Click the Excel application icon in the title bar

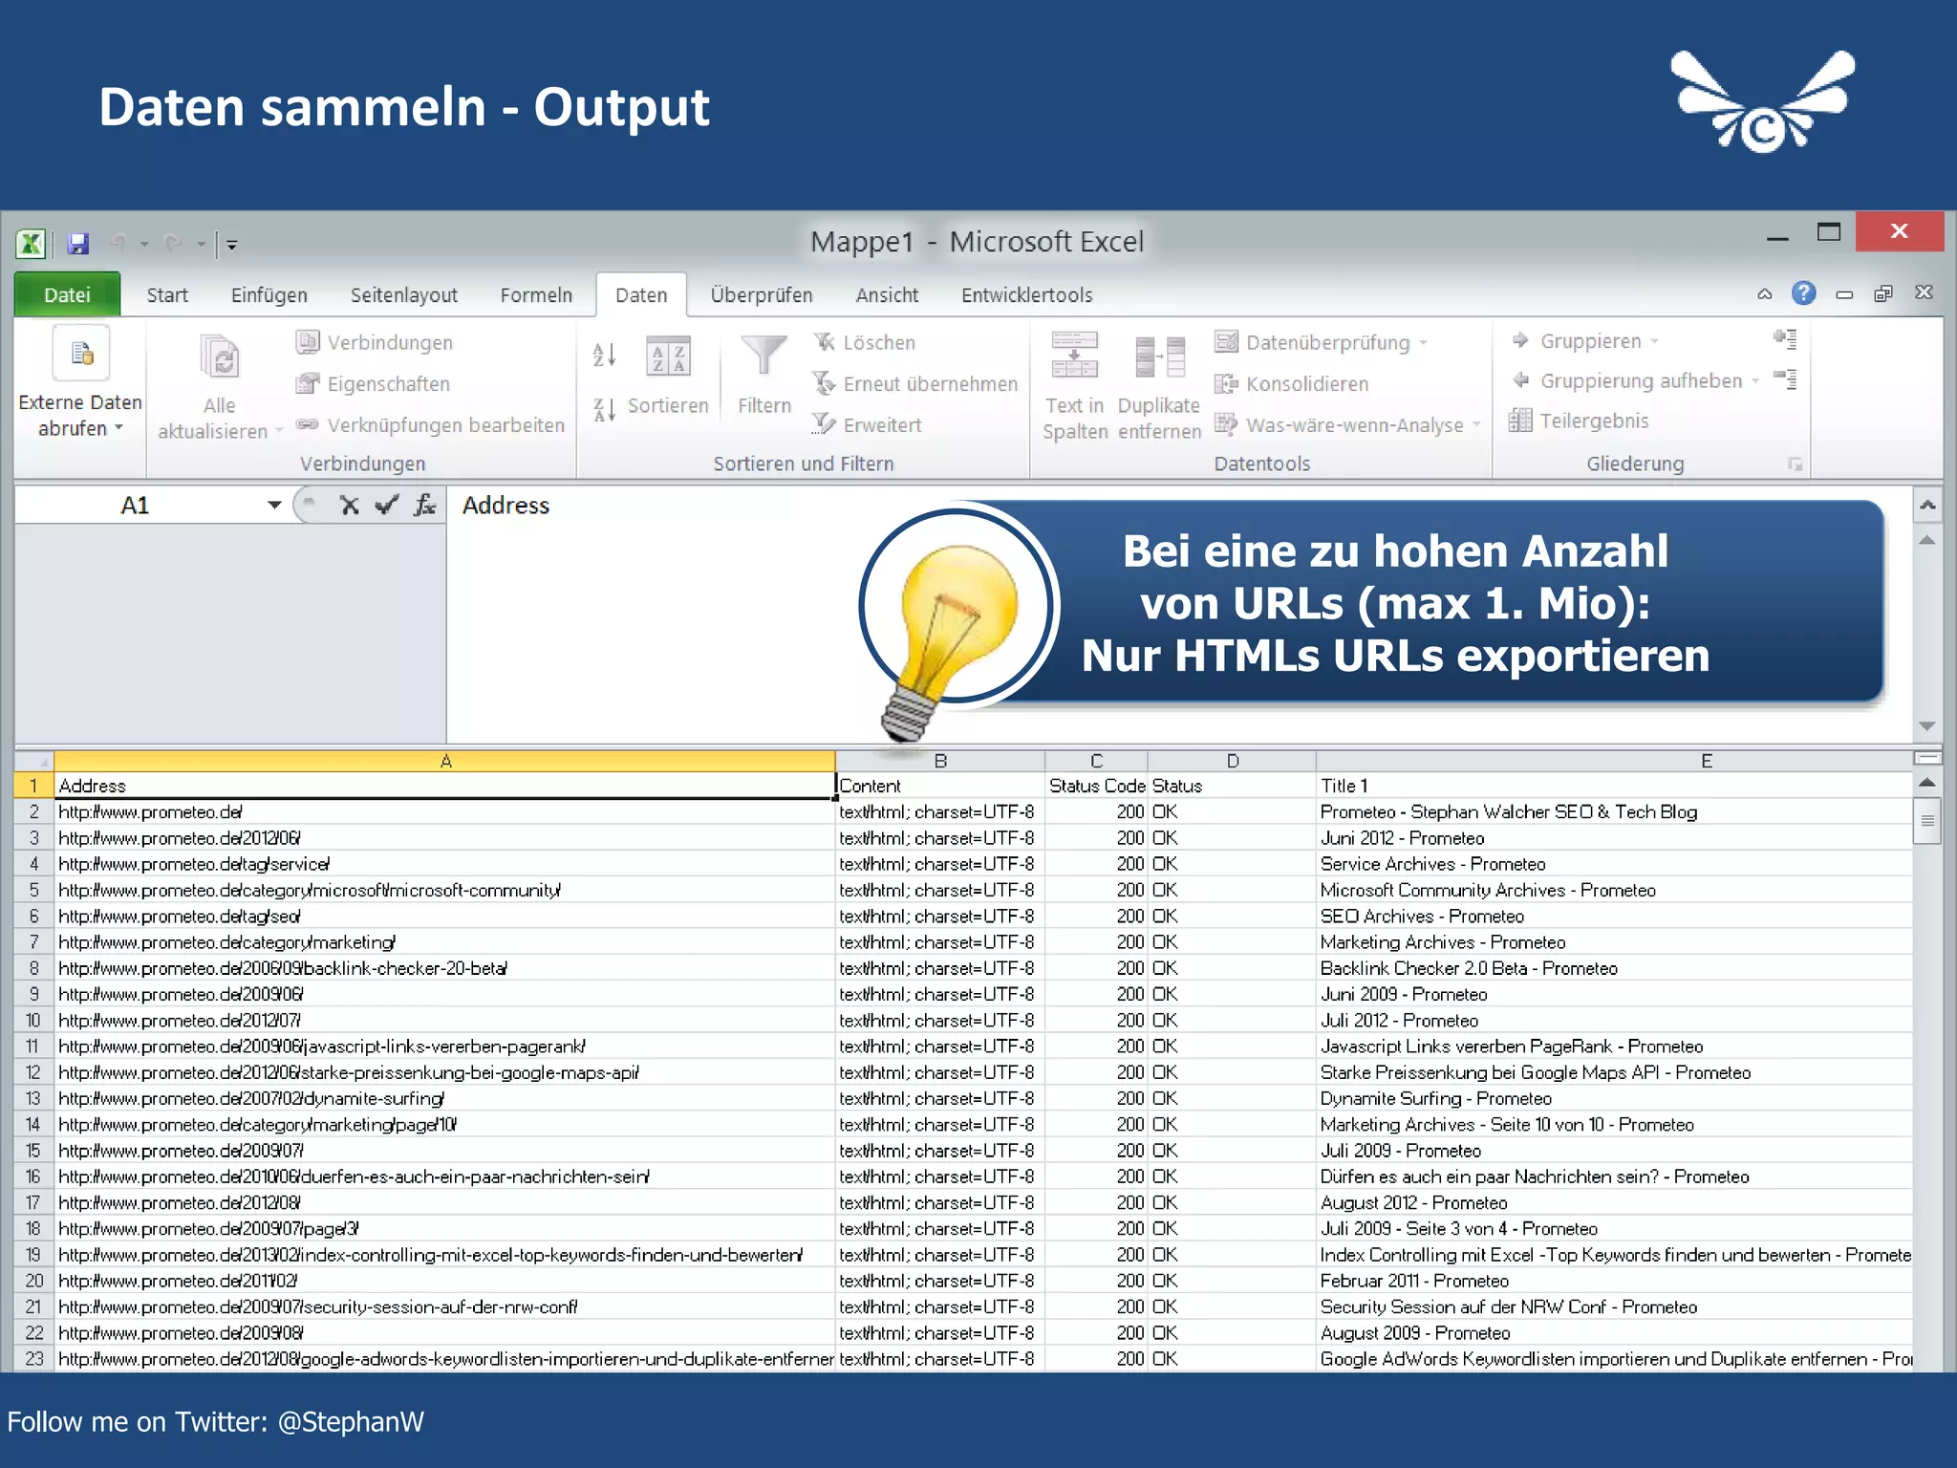(31, 244)
